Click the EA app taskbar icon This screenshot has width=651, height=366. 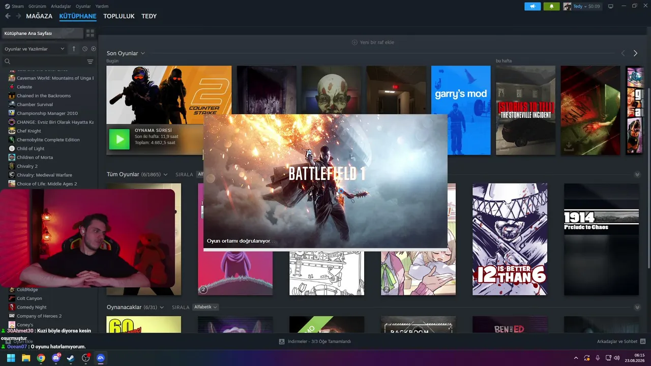point(101,358)
